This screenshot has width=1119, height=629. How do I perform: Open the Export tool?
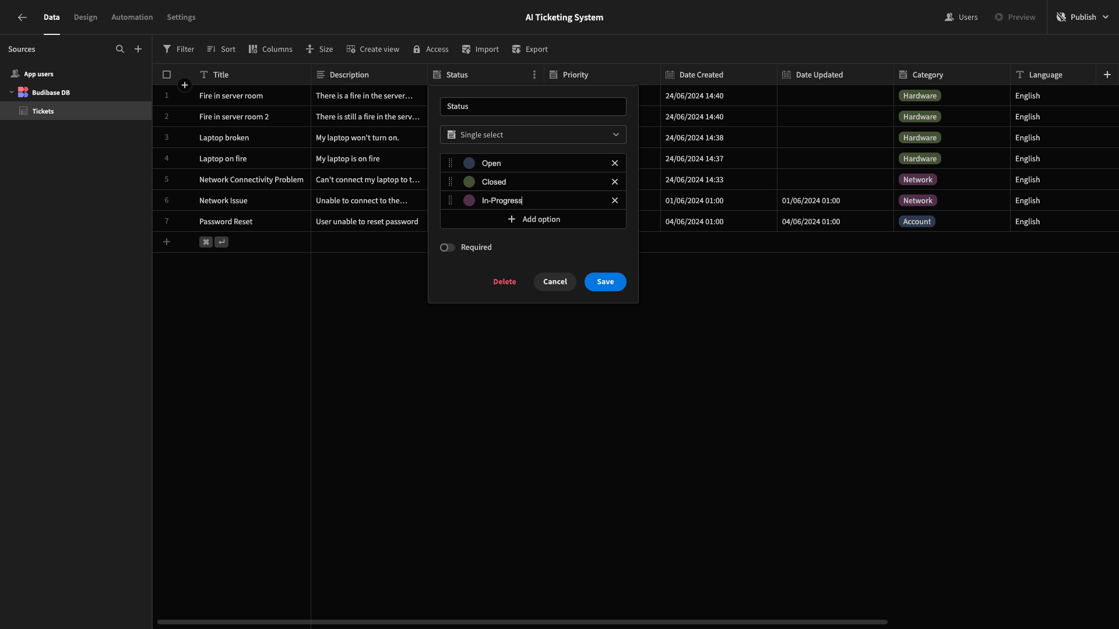coord(530,50)
